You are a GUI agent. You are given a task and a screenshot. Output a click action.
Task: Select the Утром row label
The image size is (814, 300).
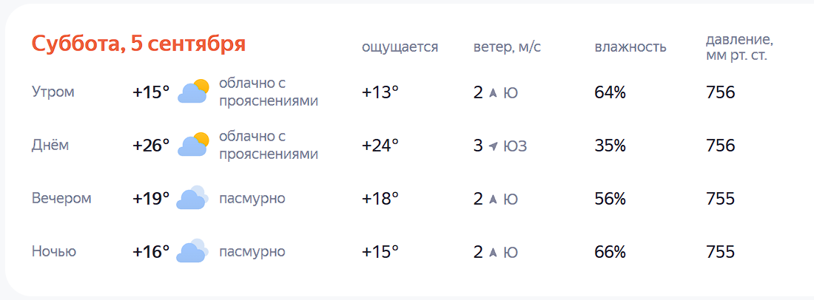53,92
